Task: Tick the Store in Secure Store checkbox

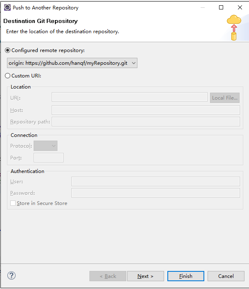Action: pos(13,203)
